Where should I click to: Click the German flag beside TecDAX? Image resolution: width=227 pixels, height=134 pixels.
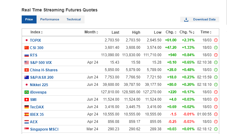(27, 107)
